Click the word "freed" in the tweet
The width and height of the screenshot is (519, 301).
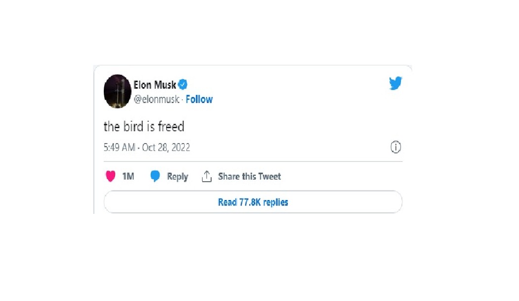(x=171, y=127)
